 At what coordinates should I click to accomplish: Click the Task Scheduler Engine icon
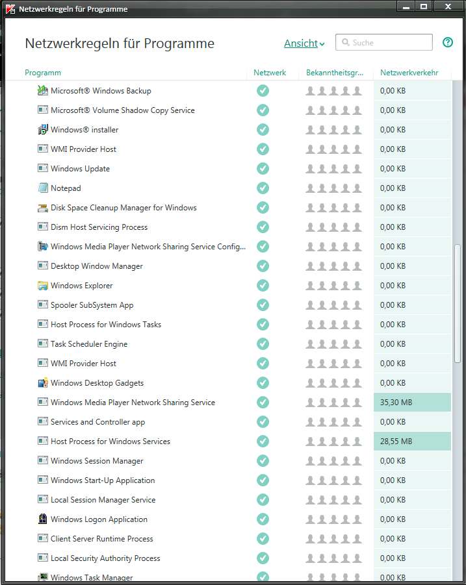(x=42, y=343)
